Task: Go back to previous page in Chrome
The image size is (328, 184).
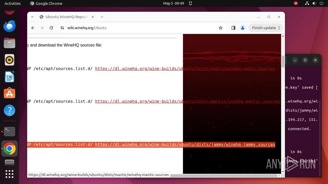Action: click(33, 28)
